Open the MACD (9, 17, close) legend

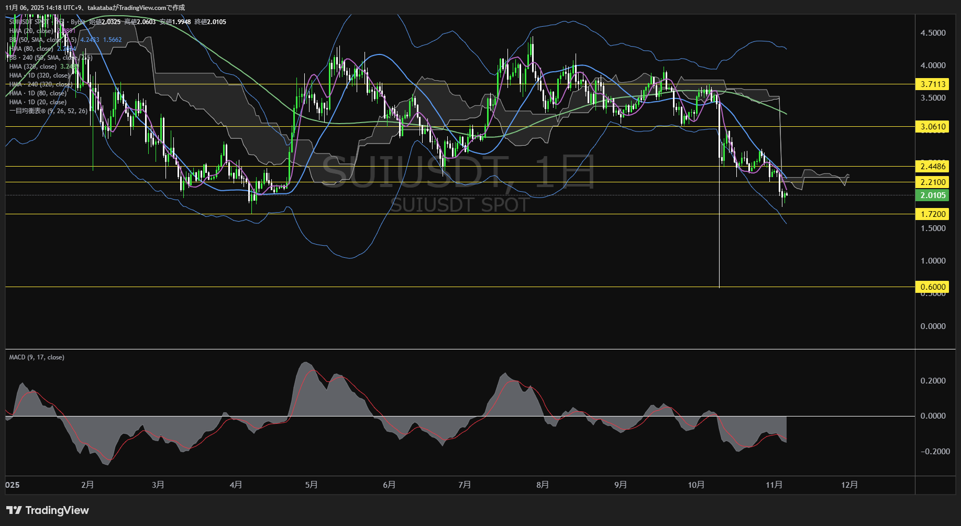(x=37, y=357)
